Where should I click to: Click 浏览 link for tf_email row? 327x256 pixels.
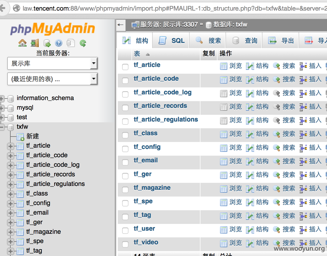pyautogui.click(x=236, y=161)
